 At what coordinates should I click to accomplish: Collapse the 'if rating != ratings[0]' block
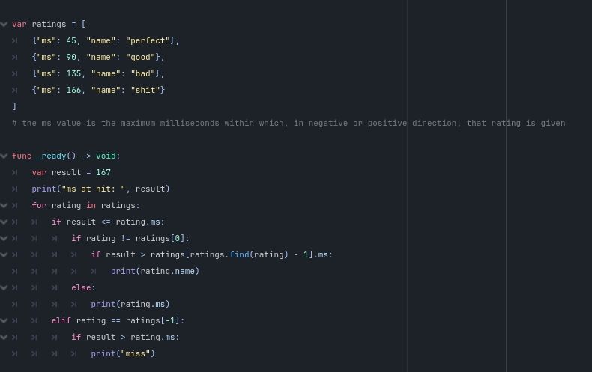(x=4, y=238)
